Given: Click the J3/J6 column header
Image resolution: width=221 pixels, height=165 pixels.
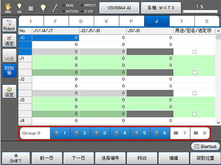Looking at the screenshot, I should (x=150, y=31).
